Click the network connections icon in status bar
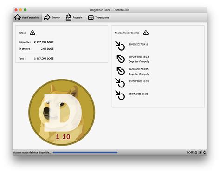220x174 pixels. click(201, 152)
